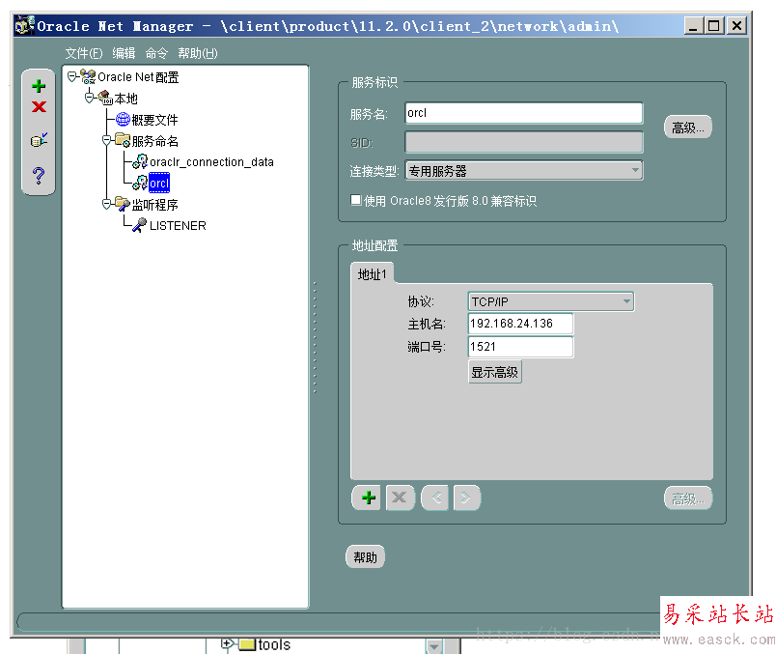Image resolution: width=776 pixels, height=654 pixels.
Task: Select oraclr_connection_data in the tree
Action: click(x=211, y=162)
